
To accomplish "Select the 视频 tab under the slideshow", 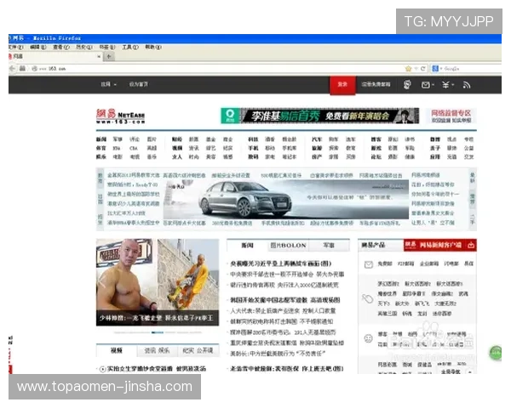I will click(117, 350).
